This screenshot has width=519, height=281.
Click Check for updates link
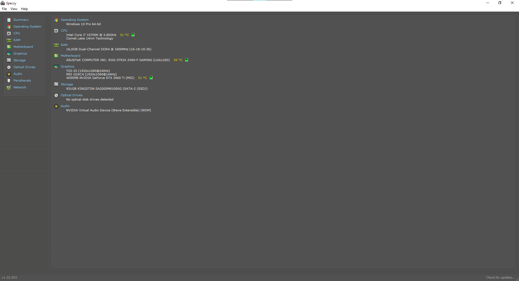500,277
